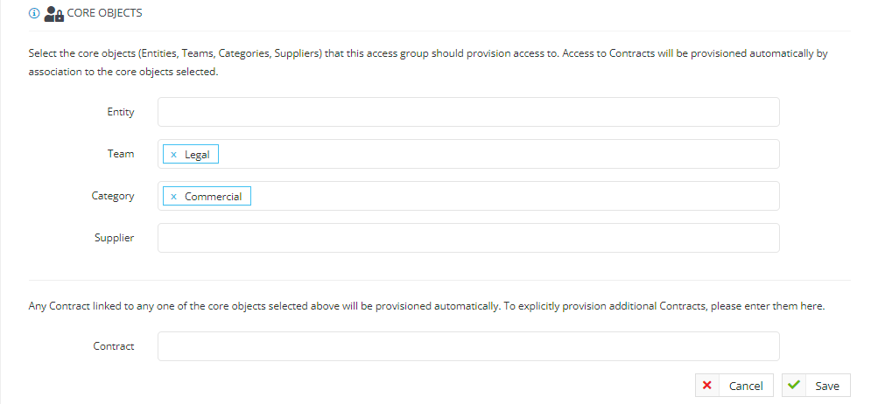Viewport: 878px width, 404px height.
Task: Focus the Supplier selection field
Action: (x=468, y=238)
